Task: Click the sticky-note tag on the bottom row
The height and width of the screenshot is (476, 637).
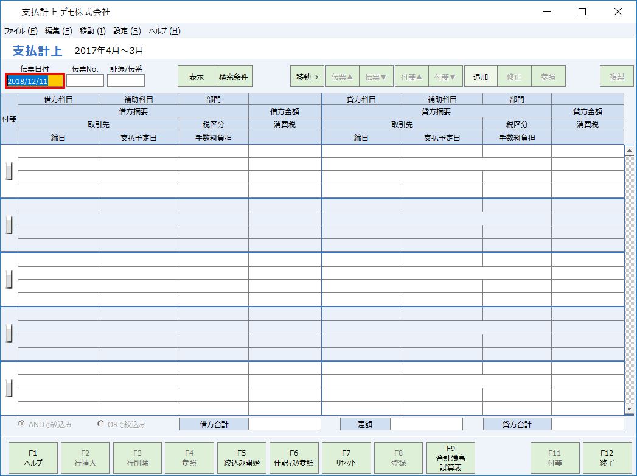Action: click(x=9, y=387)
